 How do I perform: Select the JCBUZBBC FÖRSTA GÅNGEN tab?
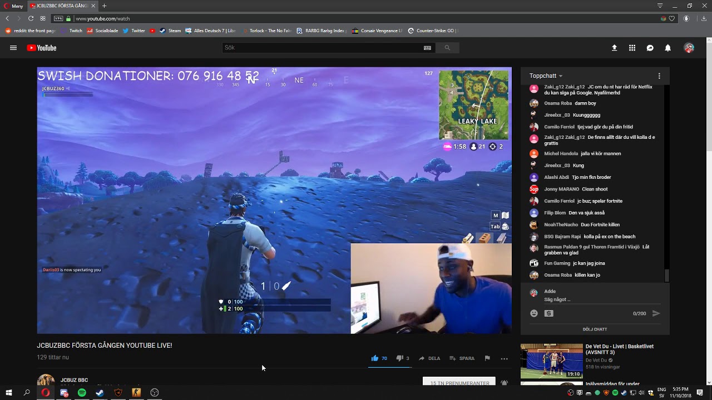click(x=63, y=6)
